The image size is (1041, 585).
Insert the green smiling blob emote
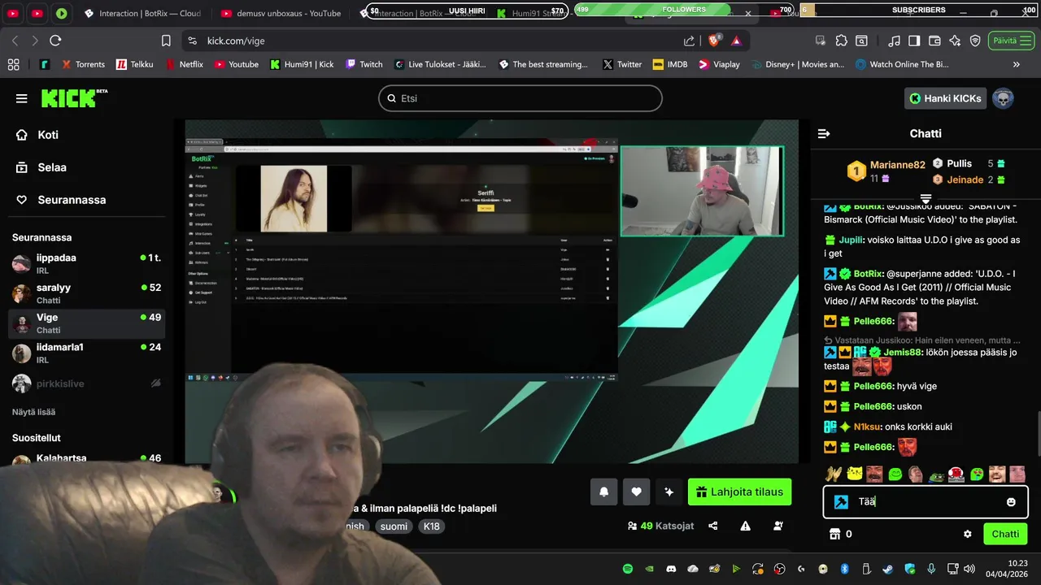(x=895, y=474)
